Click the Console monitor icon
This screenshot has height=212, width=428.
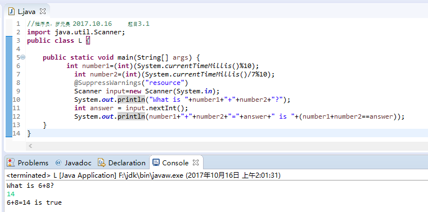coord(156,163)
